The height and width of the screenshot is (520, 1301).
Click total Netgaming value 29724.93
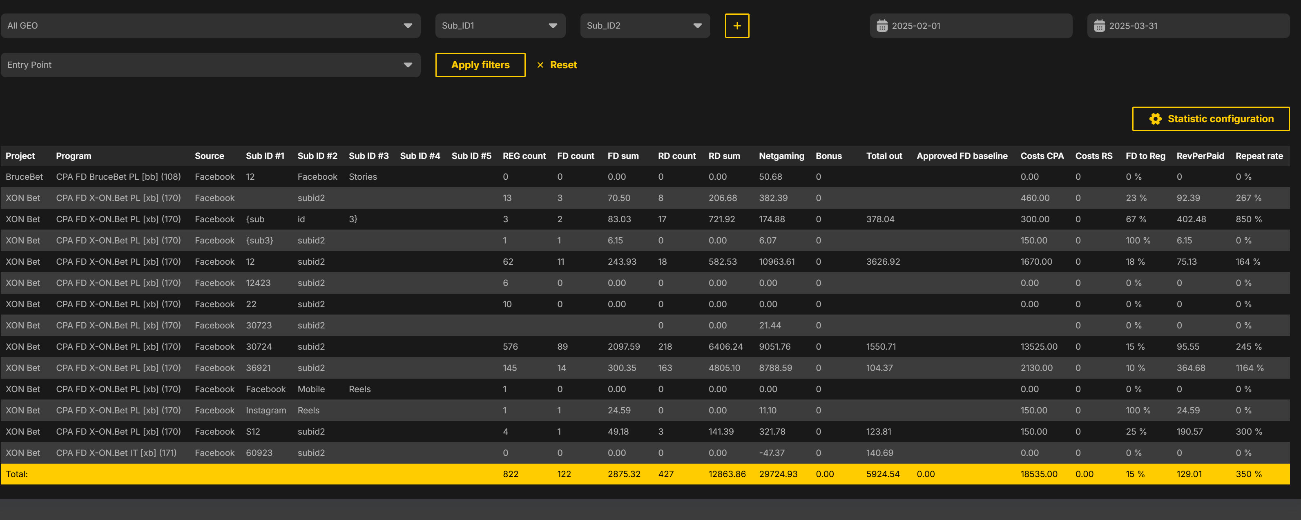click(x=778, y=475)
